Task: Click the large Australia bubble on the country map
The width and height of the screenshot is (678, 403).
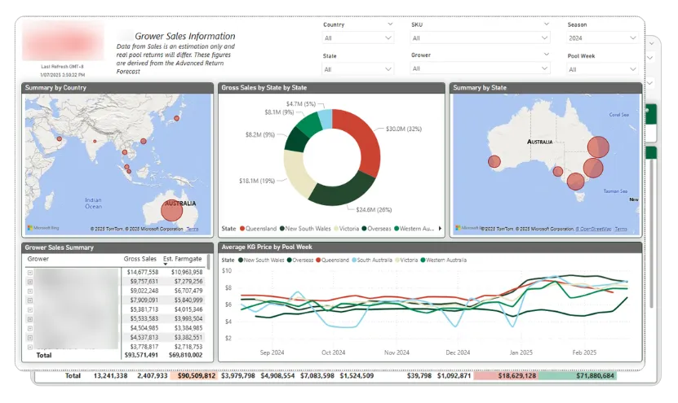Action: [x=171, y=211]
